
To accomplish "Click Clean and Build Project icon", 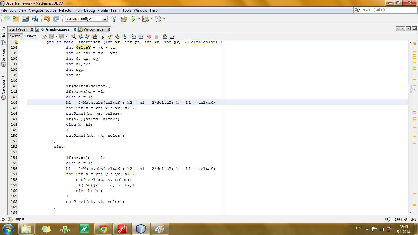I will tap(123, 19).
